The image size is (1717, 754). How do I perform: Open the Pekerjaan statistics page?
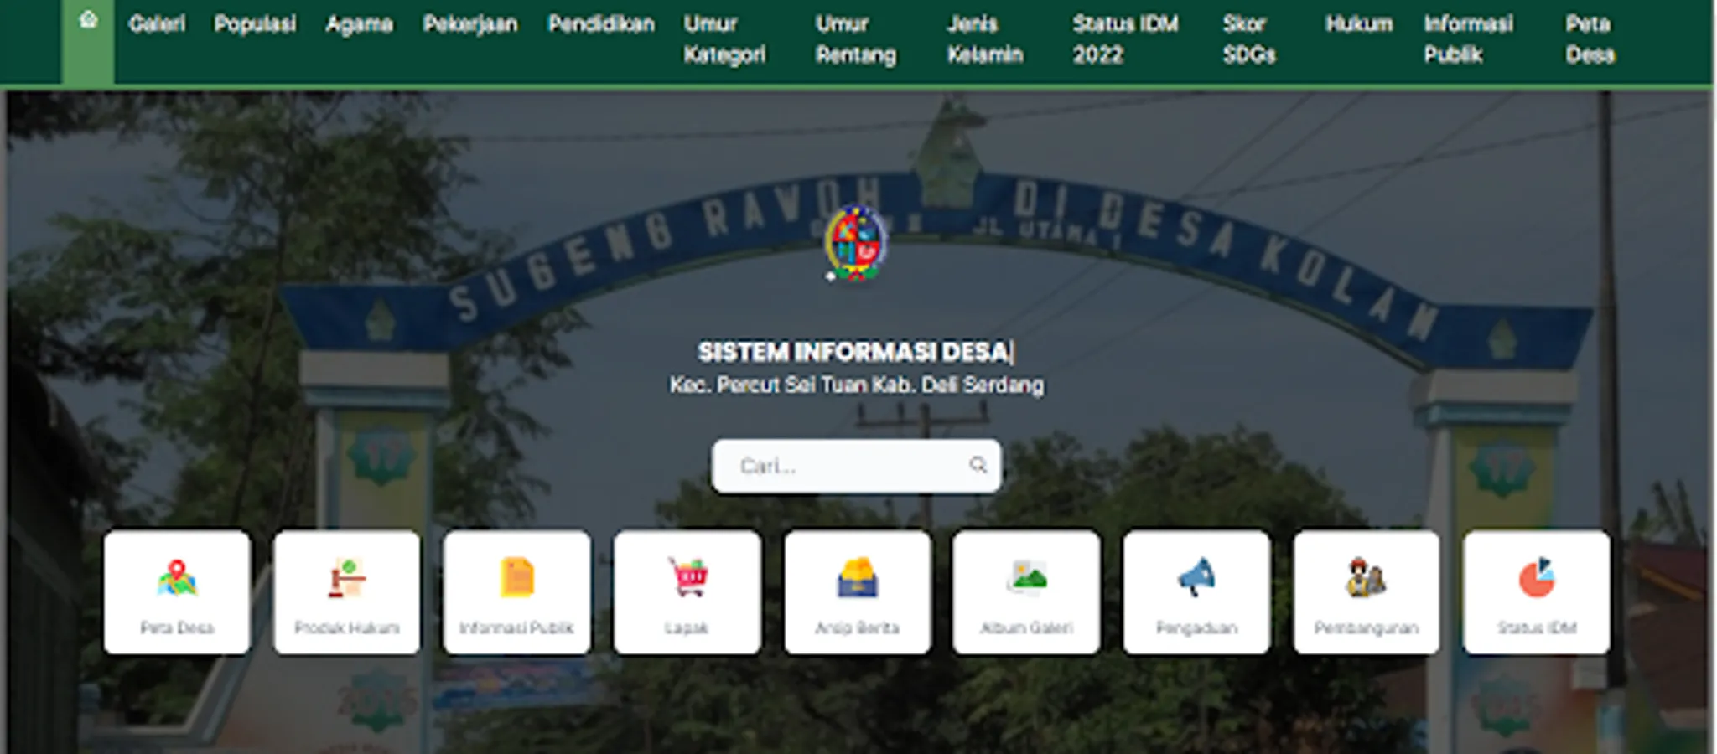(x=470, y=23)
